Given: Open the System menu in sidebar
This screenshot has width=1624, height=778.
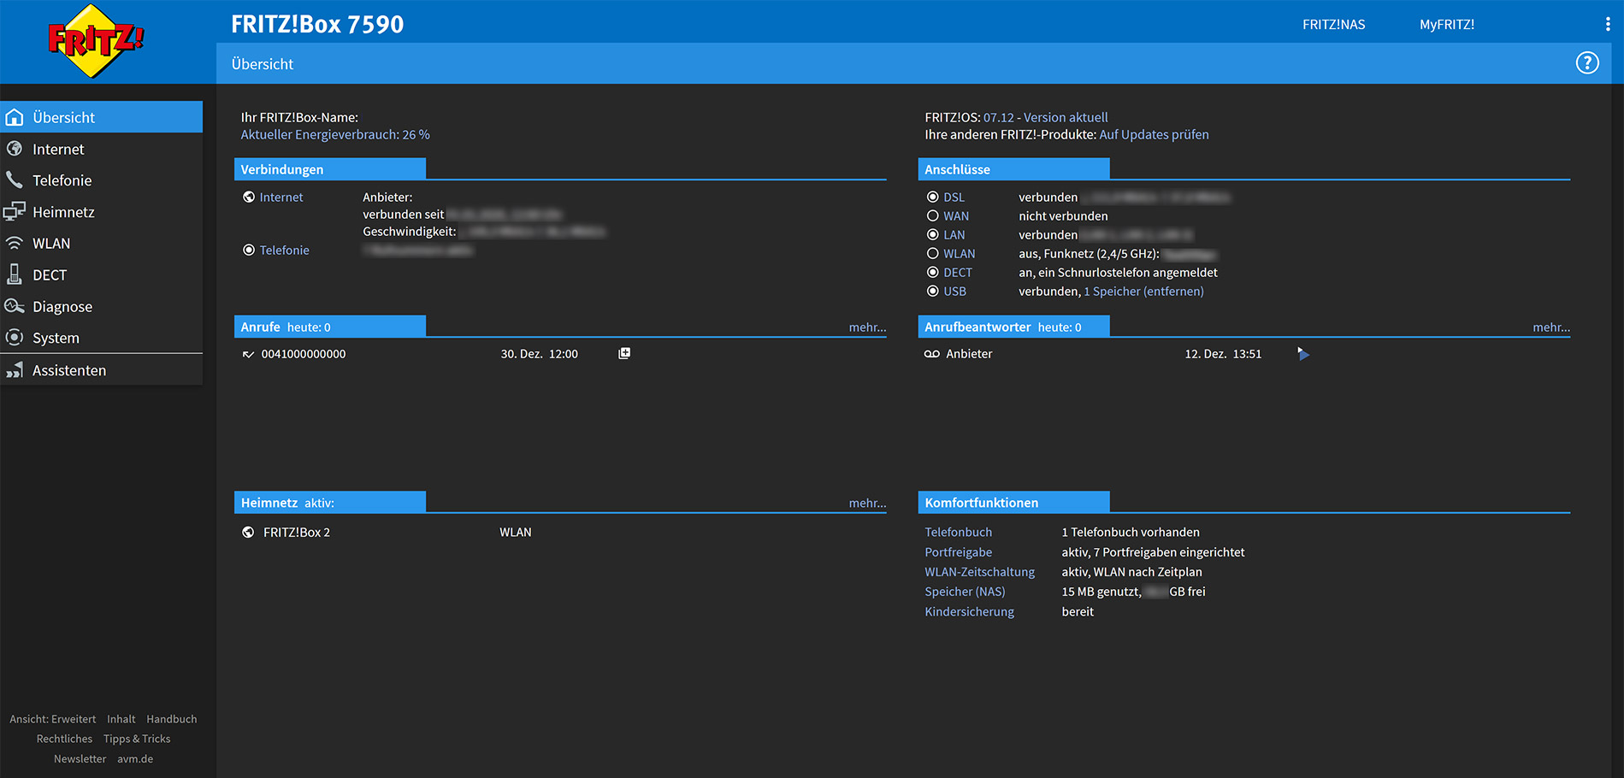Looking at the screenshot, I should coord(102,338).
